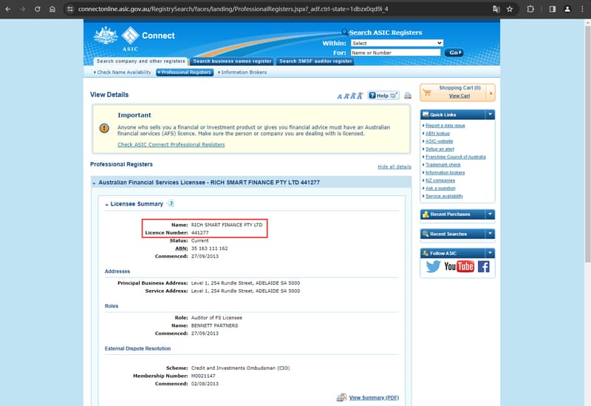Open ASIC's YouTube channel
The width and height of the screenshot is (591, 406).
click(459, 266)
